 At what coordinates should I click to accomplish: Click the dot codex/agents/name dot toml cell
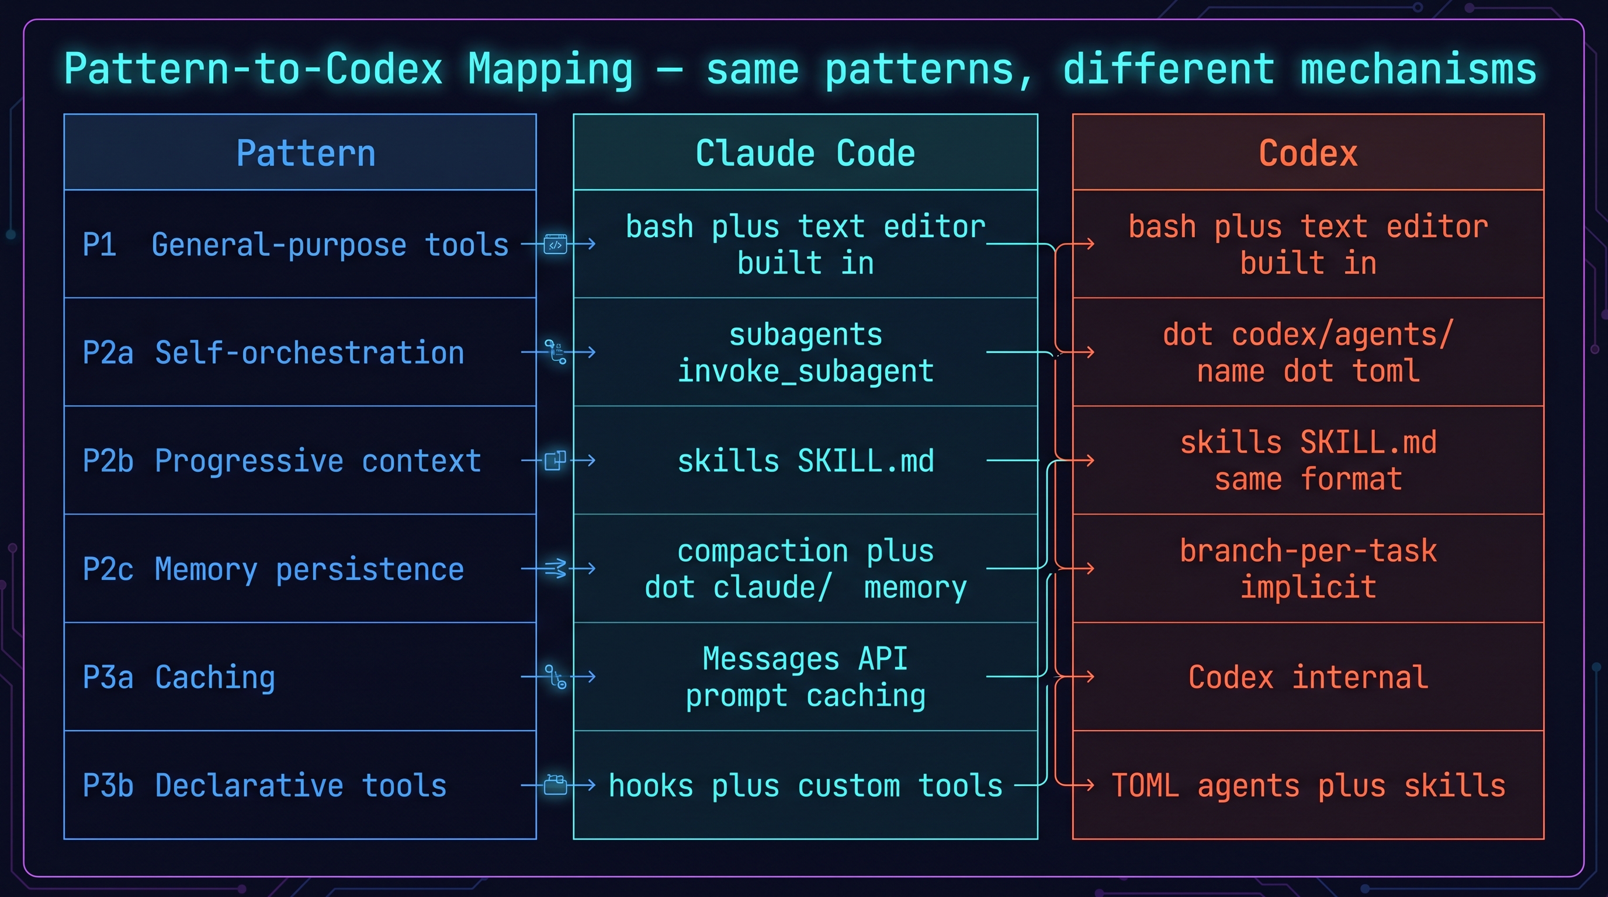click(x=1308, y=353)
